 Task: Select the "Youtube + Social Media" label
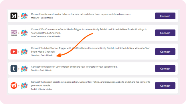tap(42, 55)
